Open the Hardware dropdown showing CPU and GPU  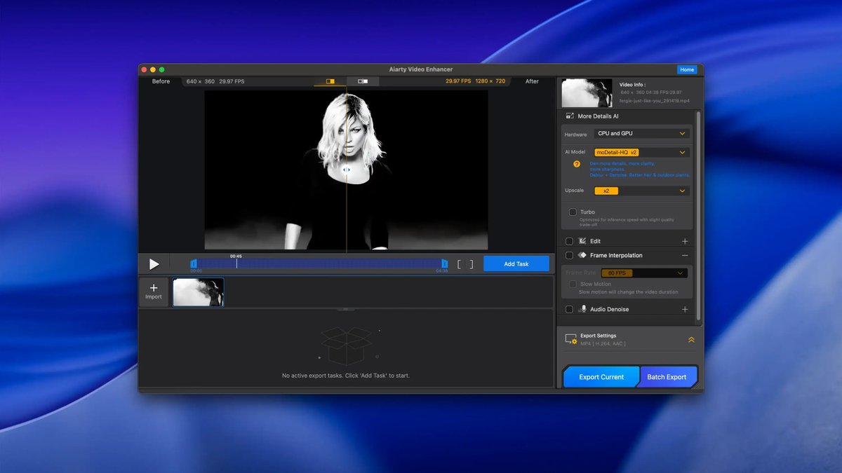pos(641,133)
